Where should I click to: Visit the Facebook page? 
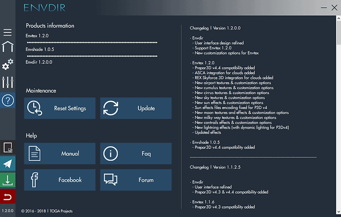(x=60, y=180)
